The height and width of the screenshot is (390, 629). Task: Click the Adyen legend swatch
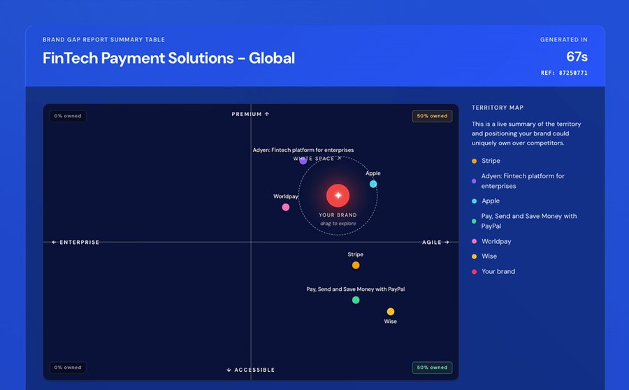474,181
